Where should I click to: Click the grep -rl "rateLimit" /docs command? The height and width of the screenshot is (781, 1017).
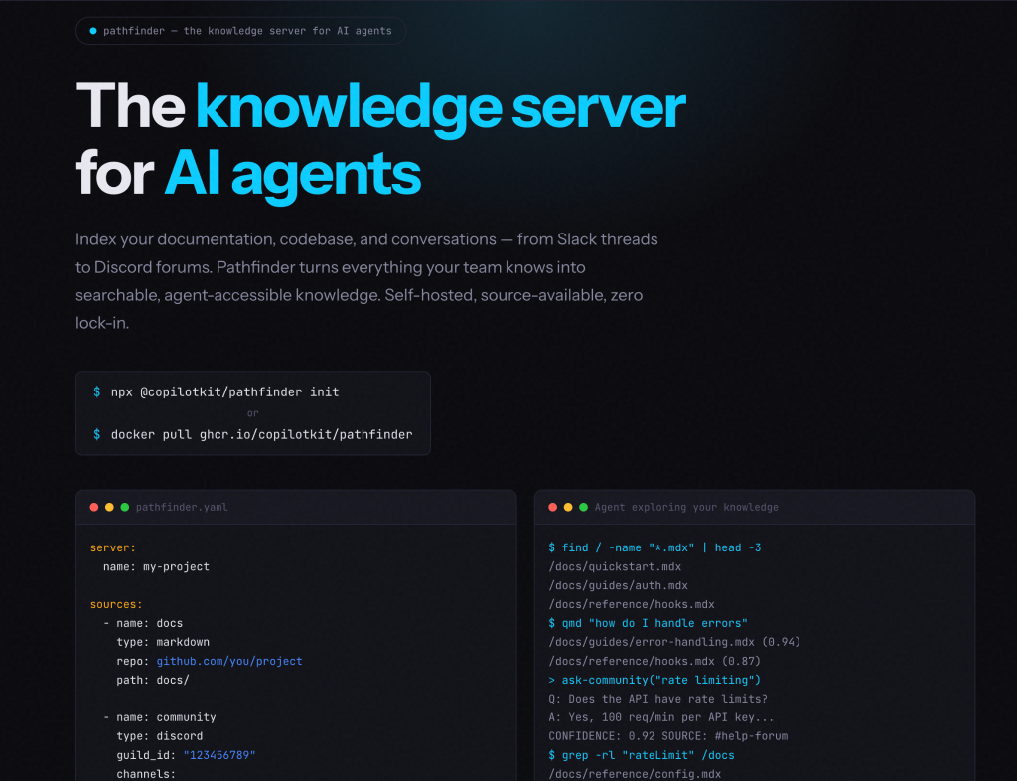tap(642, 755)
